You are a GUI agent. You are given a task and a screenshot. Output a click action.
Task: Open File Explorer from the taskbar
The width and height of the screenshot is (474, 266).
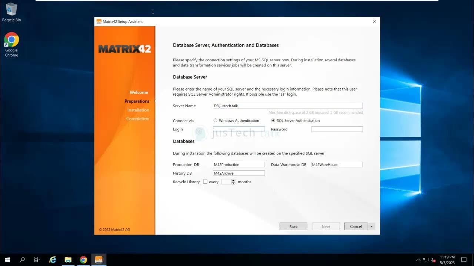(68, 260)
